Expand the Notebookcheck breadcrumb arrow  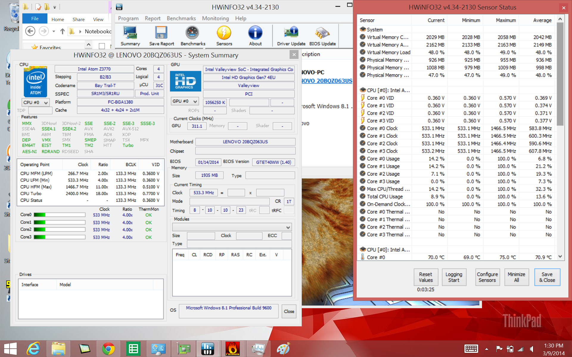(80, 32)
